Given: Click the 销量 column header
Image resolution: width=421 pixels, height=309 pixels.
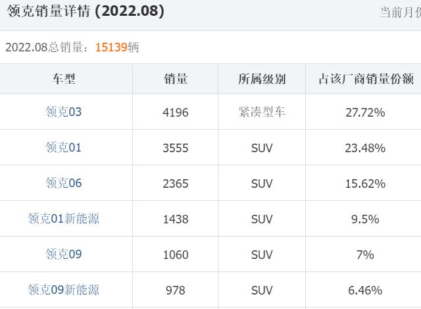Looking at the screenshot, I should point(176,79).
